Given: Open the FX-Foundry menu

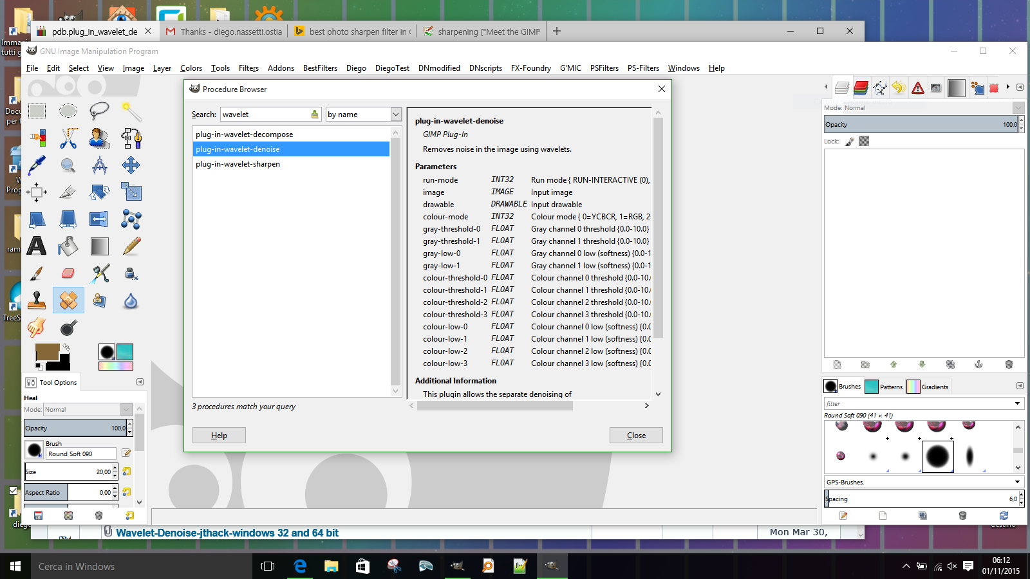Looking at the screenshot, I should tap(531, 68).
